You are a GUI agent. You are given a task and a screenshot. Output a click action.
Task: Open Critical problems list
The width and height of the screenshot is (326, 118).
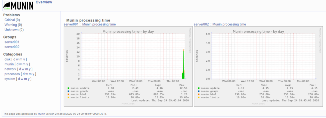10,20
